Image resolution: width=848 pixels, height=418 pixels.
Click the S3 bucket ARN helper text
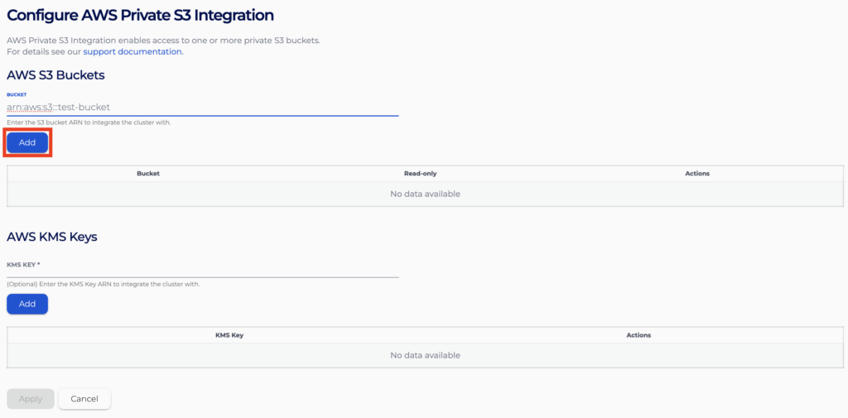[89, 123]
